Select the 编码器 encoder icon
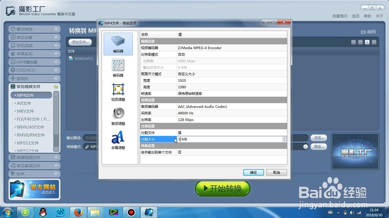Screen dimensions: 389x218 (x=118, y=44)
